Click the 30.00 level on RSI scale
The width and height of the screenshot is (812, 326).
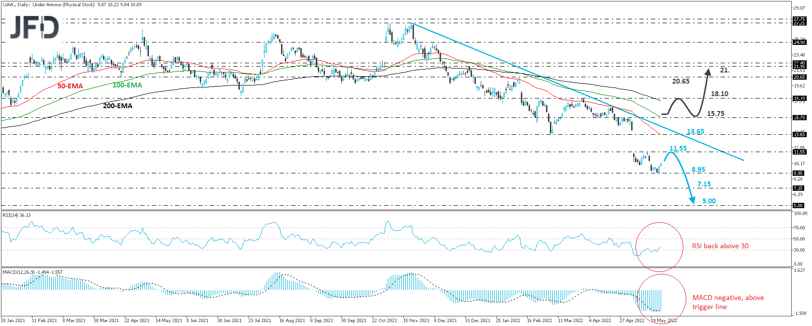pos(799,250)
